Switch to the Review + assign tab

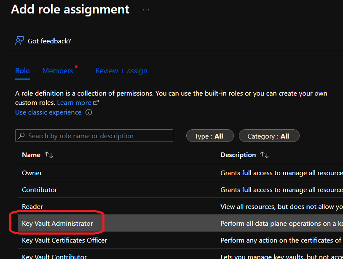click(121, 71)
